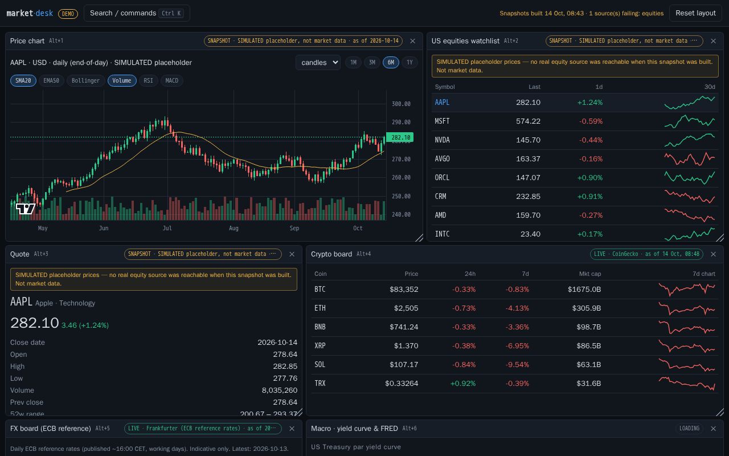Select the 1Y chart range
This screenshot has height=456, width=729.
409,63
